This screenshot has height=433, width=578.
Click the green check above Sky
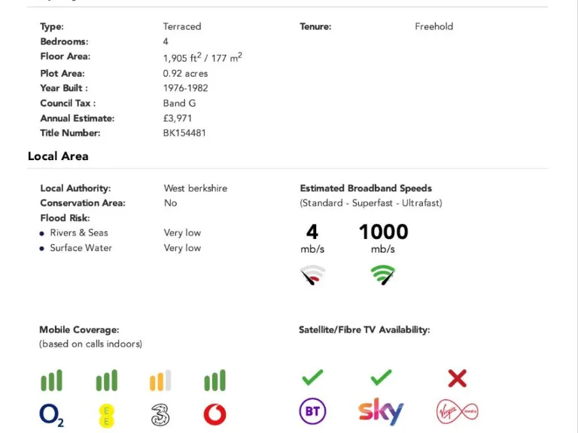pyautogui.click(x=381, y=377)
